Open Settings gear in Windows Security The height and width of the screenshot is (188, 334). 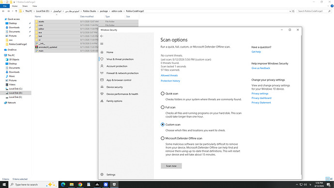click(x=102, y=174)
